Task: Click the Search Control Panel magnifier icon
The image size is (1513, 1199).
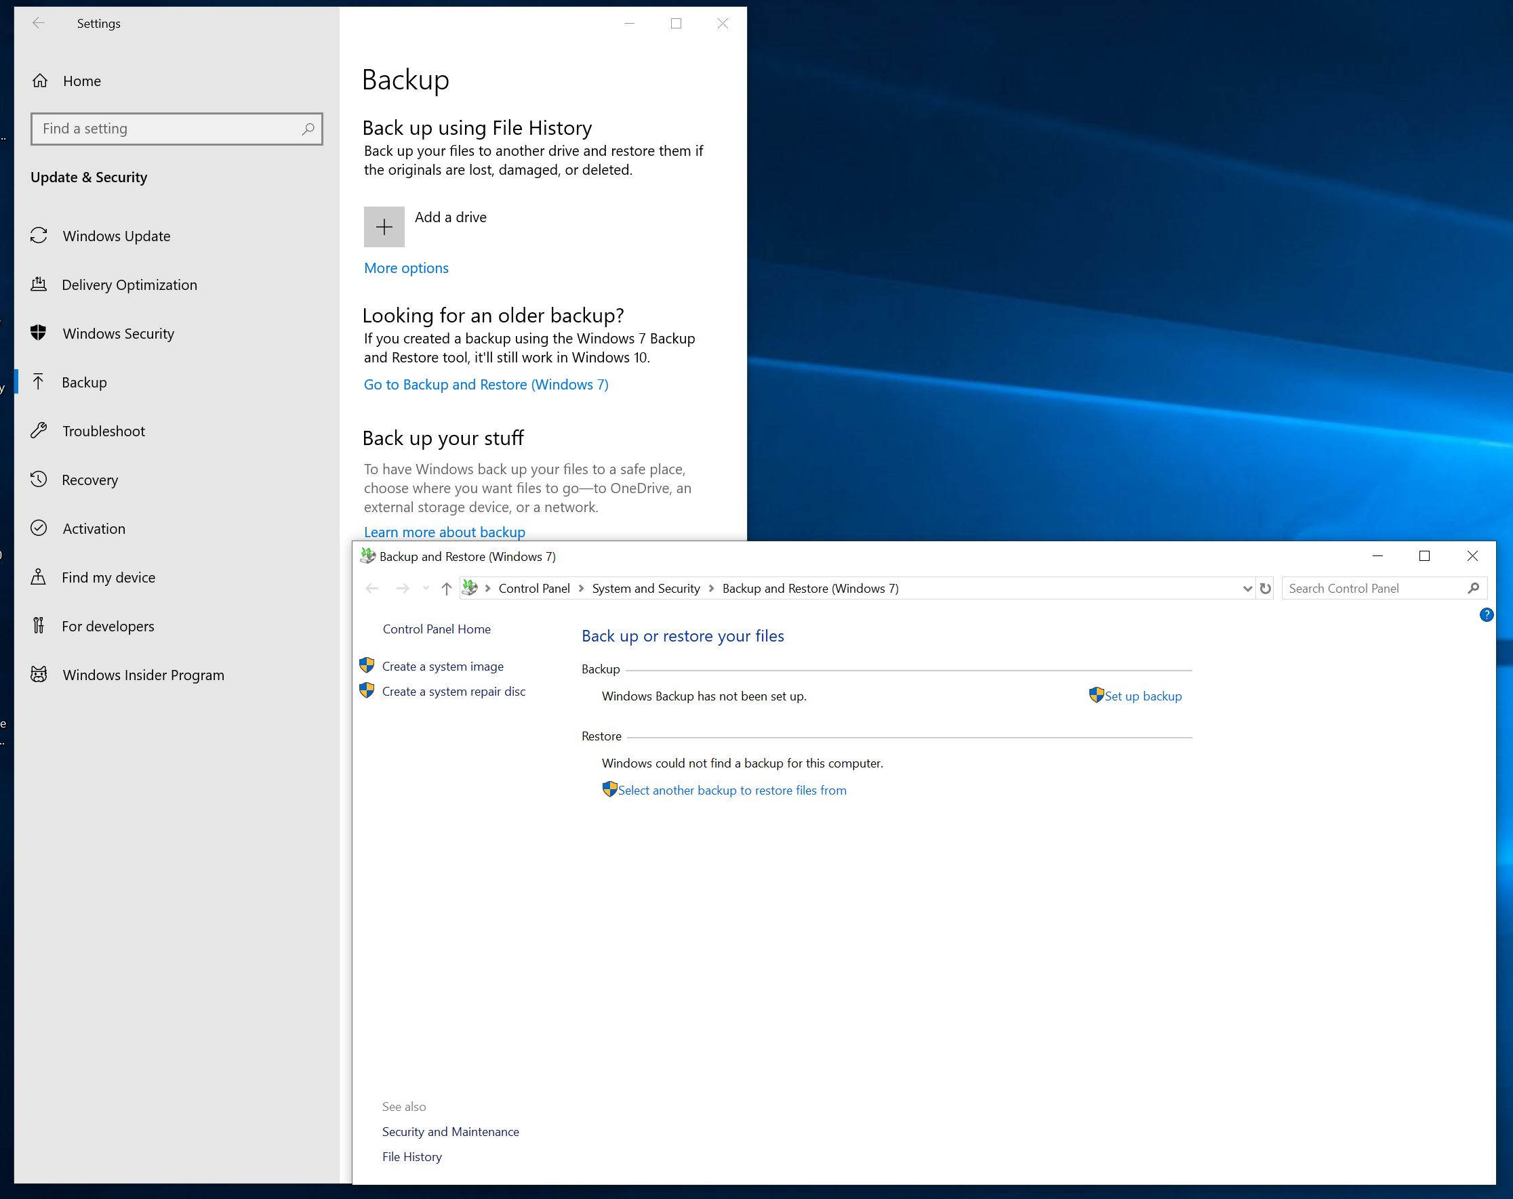Action: click(1473, 588)
